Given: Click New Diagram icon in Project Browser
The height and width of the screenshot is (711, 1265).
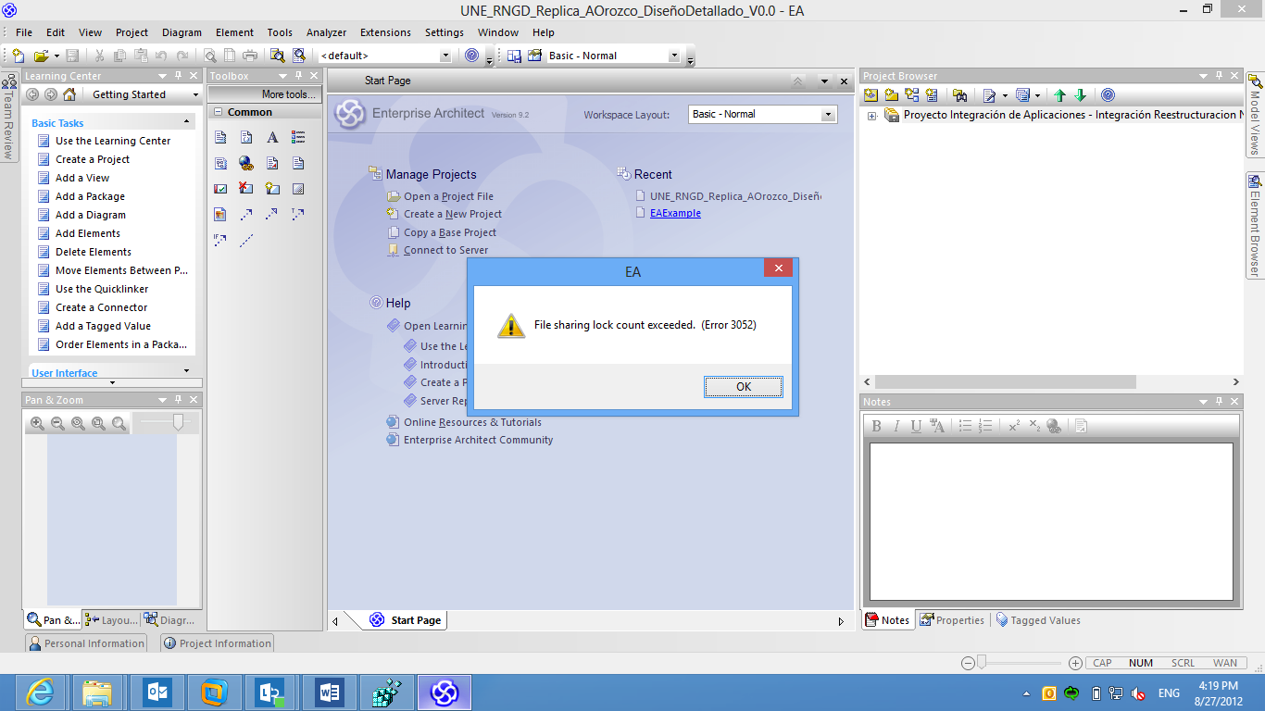Looking at the screenshot, I should click(x=911, y=94).
